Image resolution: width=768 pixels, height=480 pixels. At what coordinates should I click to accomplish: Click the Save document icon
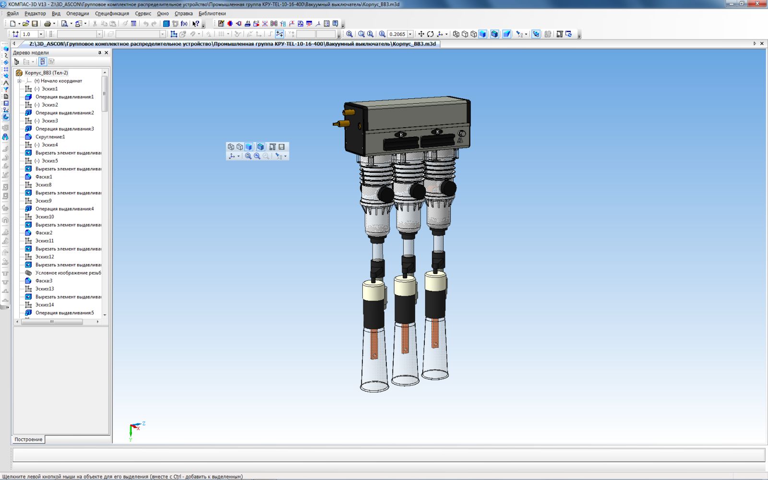(35, 24)
